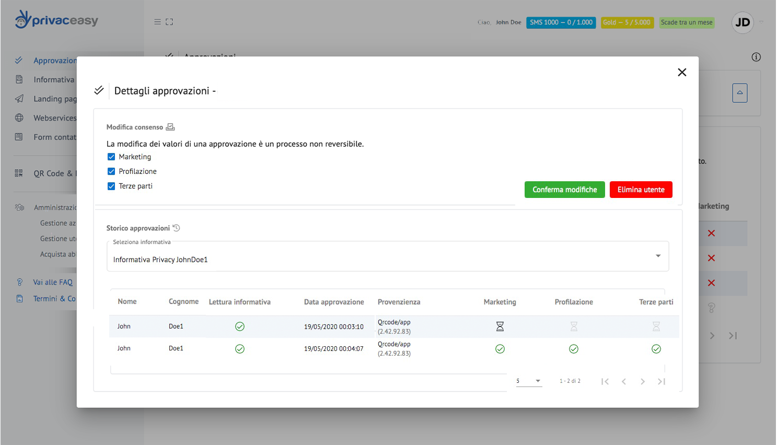Close the Dettagli approvazioni dialog
This screenshot has width=777, height=445.
point(682,72)
